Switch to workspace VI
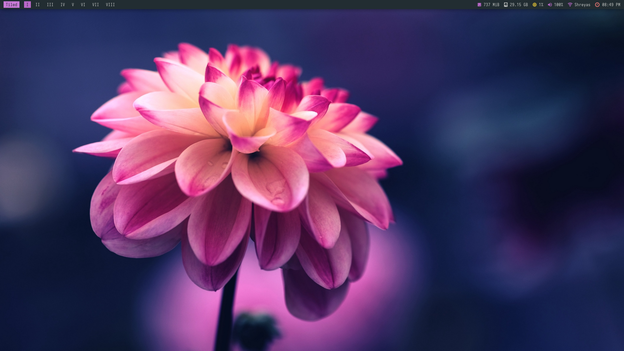The width and height of the screenshot is (624, 351). tap(83, 5)
